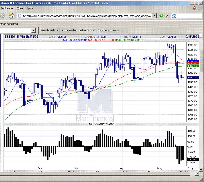Click the 1280.00 price axis label
The image size is (204, 182).
point(192,92)
